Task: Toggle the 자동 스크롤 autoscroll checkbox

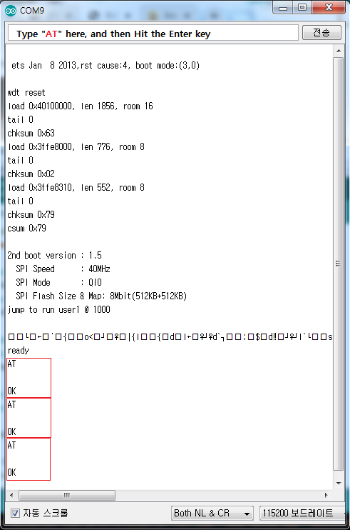Action: coord(15,513)
